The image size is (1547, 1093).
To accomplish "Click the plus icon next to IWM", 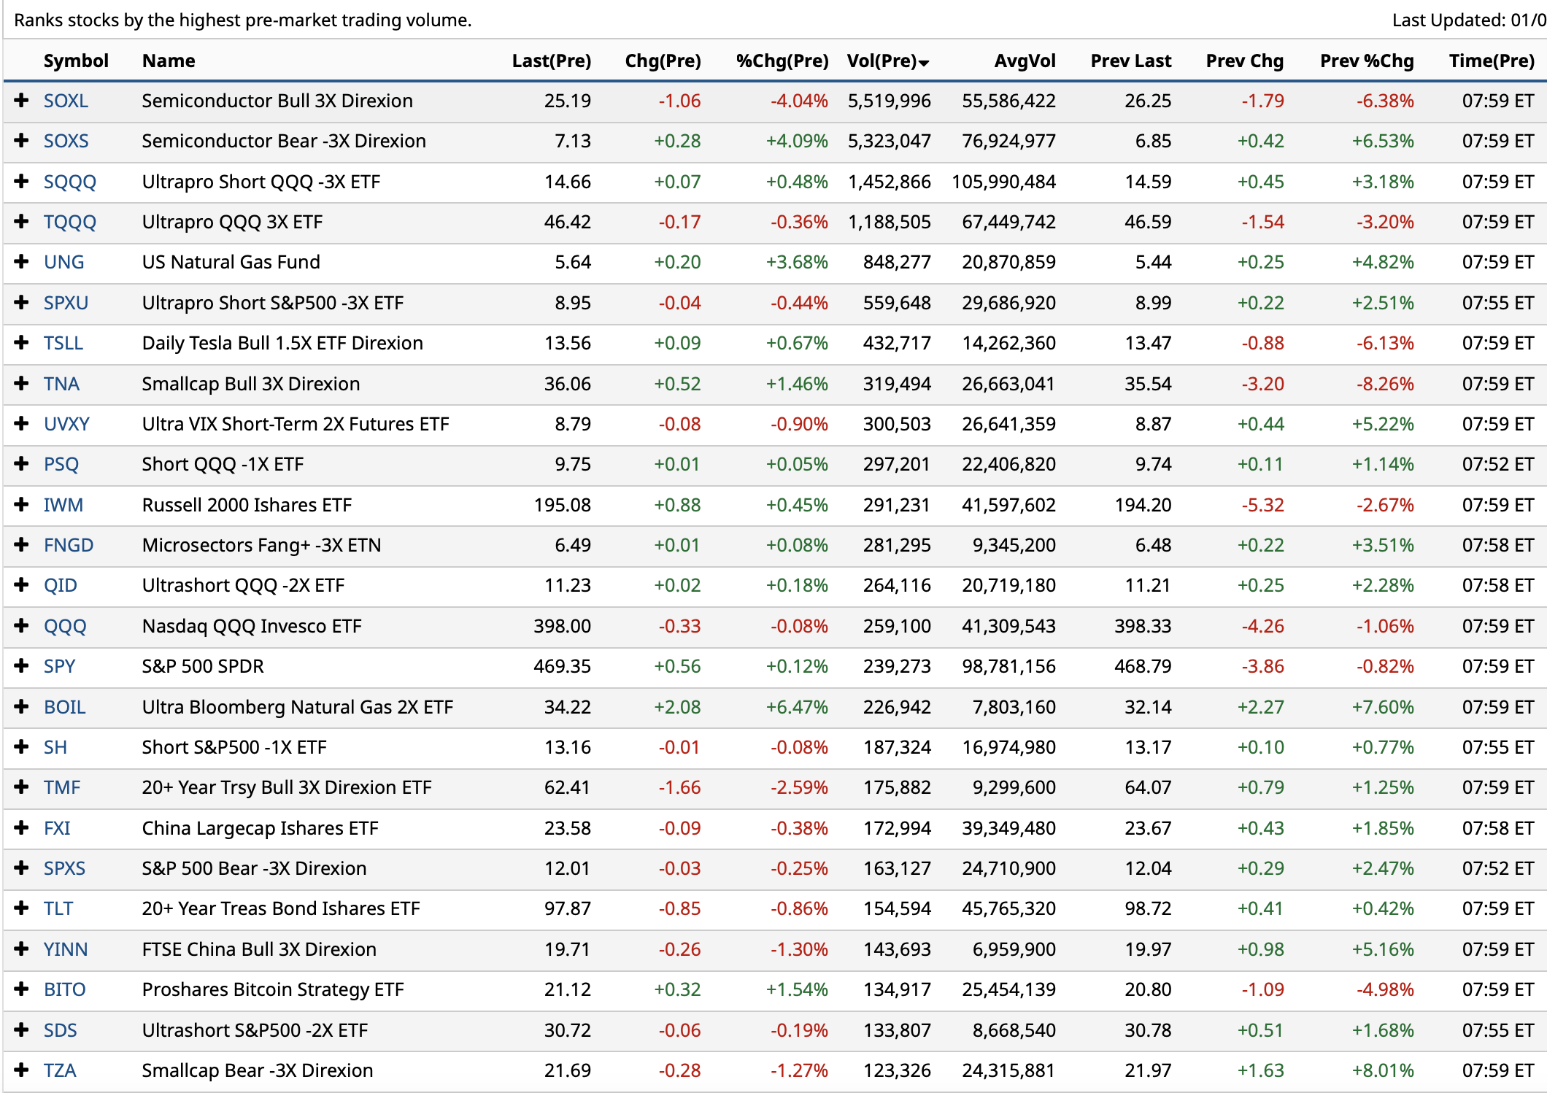I will pyautogui.click(x=22, y=504).
